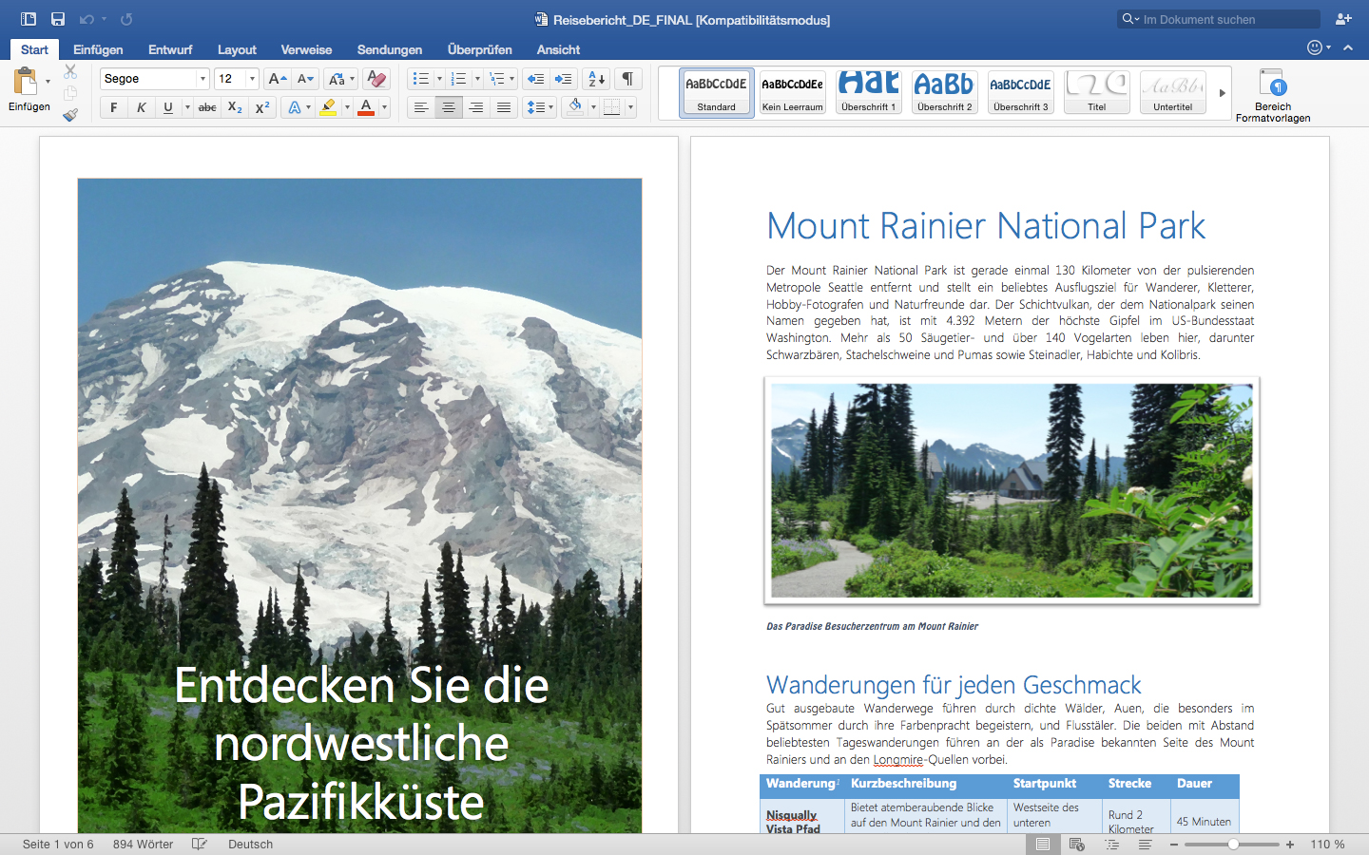Screen dimensions: 1369x855
Task: Open the font size dropdown showing 12
Action: [252, 79]
